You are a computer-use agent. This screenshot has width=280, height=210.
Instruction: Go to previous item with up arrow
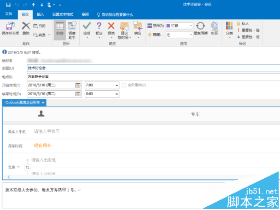point(33,5)
